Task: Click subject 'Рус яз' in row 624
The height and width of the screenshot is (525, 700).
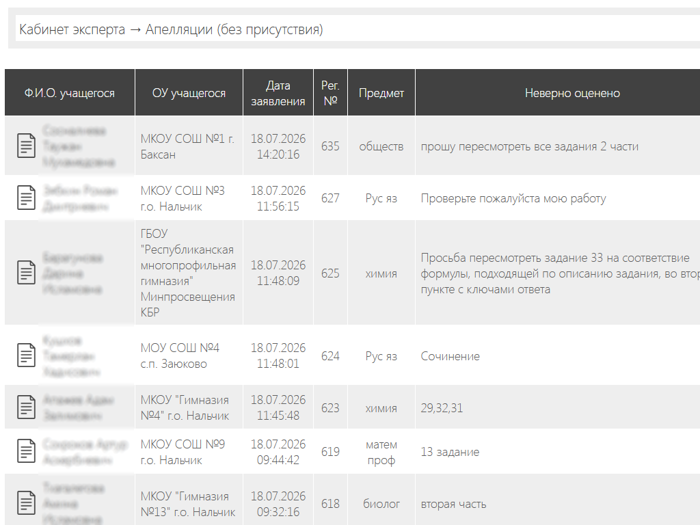Action: [x=381, y=356]
